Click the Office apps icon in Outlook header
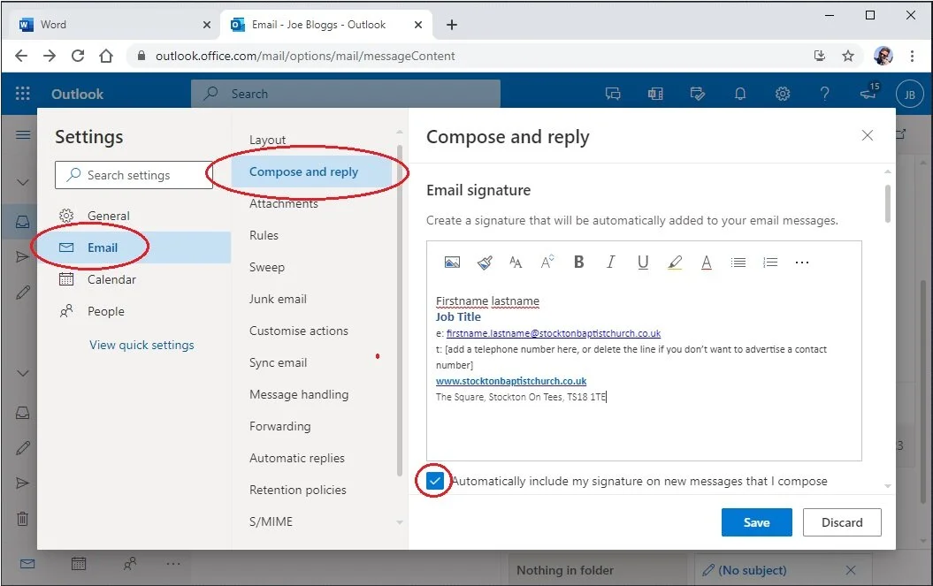Viewport: 933px width, 586px height. 655,94
